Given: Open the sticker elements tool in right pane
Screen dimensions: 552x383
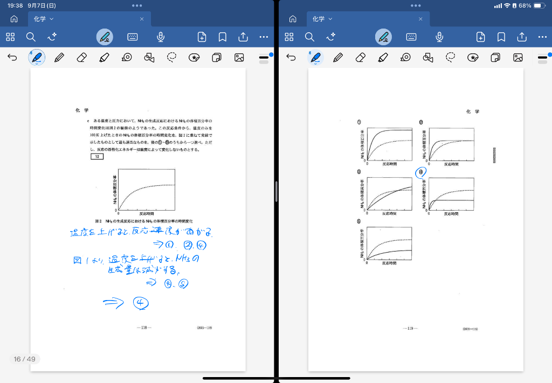Looking at the screenshot, I should (473, 58).
